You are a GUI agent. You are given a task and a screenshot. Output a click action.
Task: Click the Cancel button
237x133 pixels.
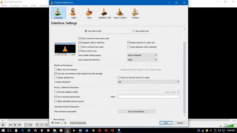180,123
